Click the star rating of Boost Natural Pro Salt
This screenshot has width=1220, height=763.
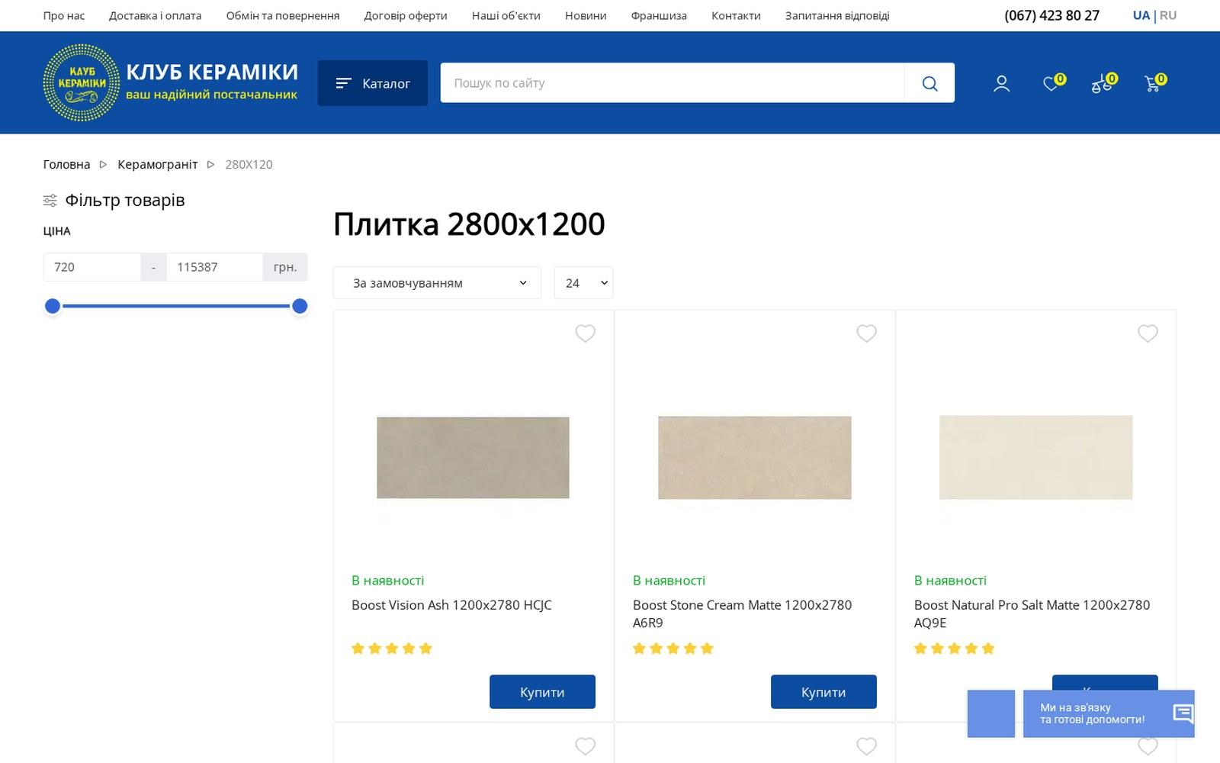955,649
